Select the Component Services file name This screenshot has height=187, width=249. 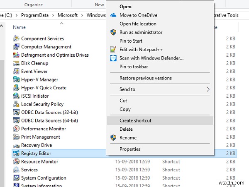point(43,38)
